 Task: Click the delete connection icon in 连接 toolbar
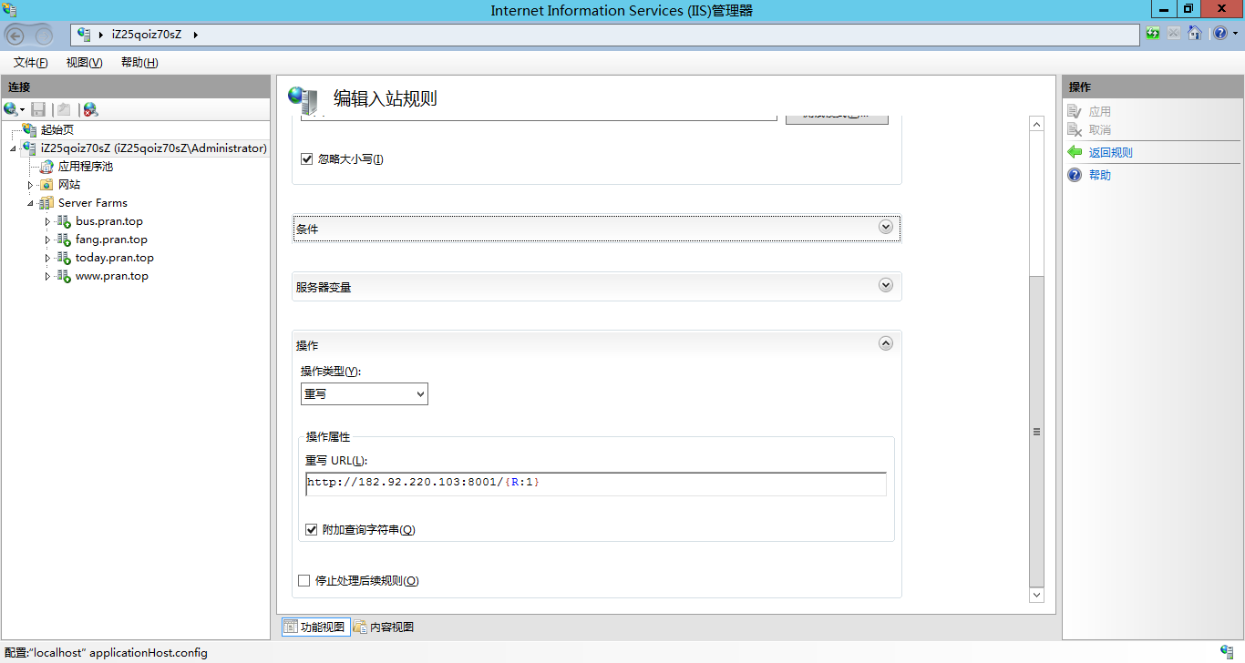pyautogui.click(x=90, y=109)
